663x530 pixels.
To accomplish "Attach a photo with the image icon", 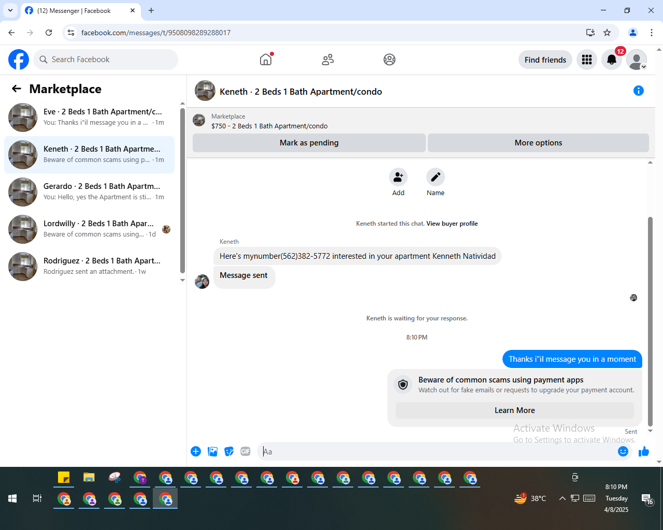I will tap(212, 451).
